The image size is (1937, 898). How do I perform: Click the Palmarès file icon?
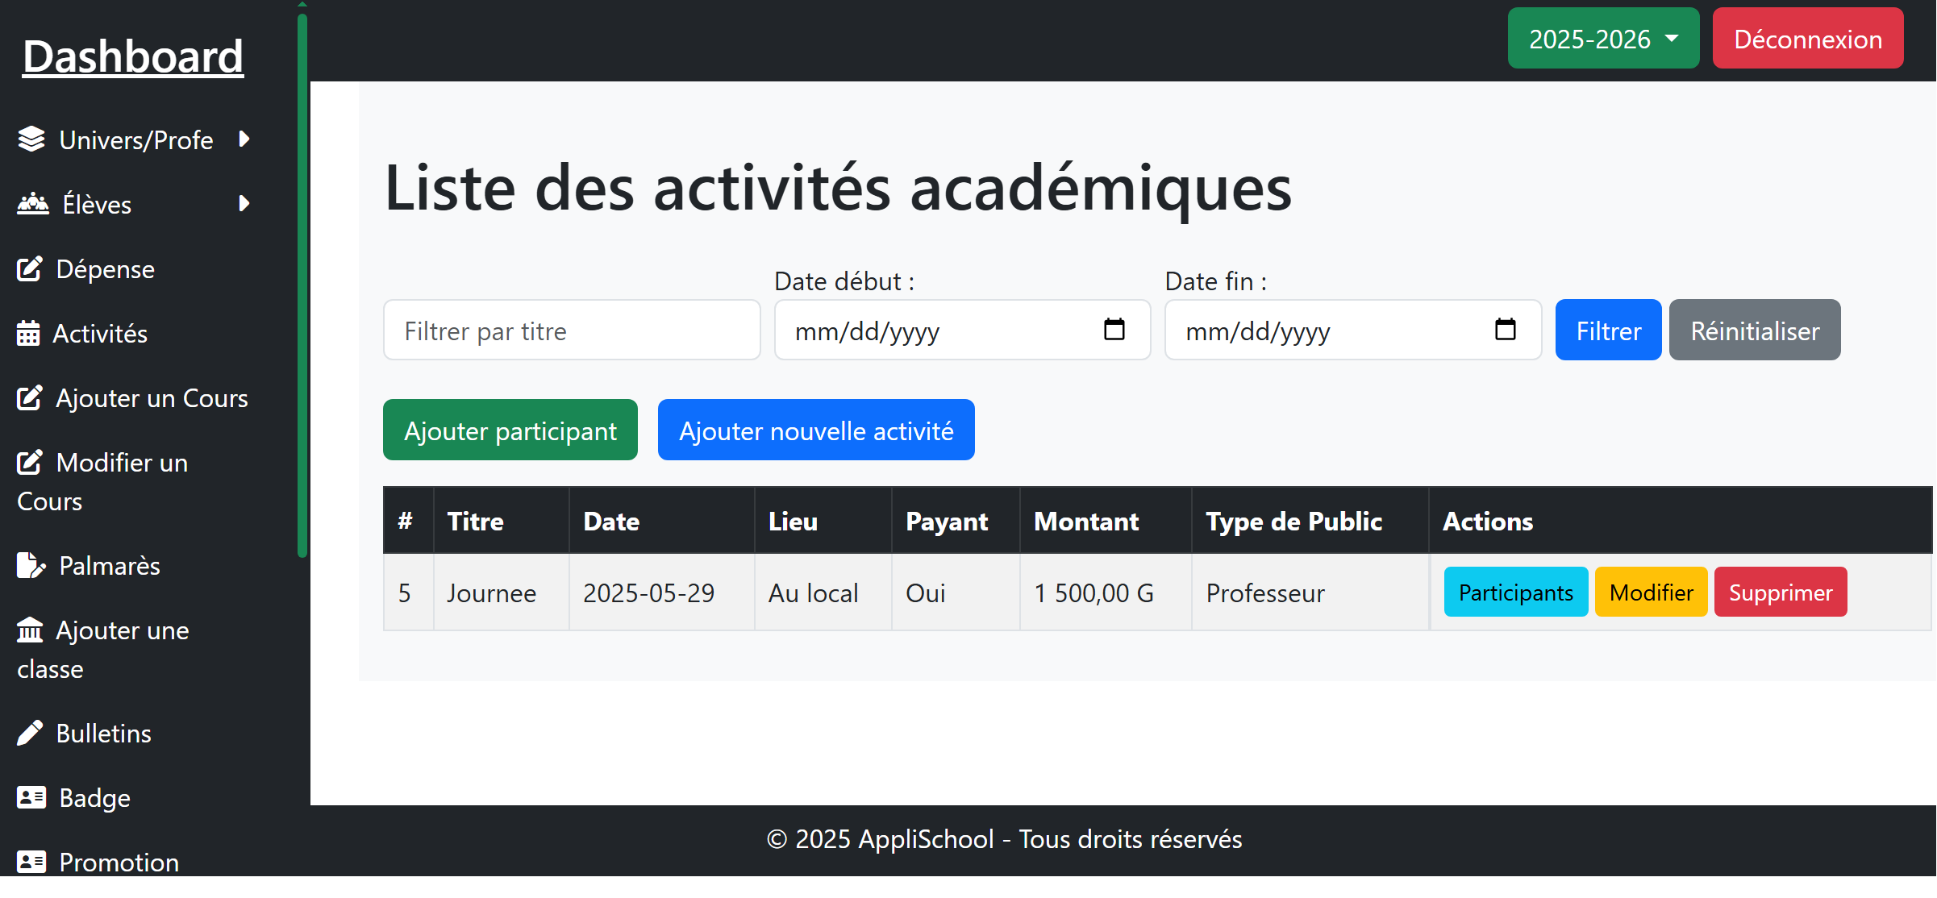click(31, 565)
